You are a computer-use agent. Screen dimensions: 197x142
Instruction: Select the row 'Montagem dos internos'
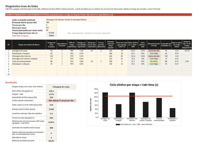click(98, 56)
